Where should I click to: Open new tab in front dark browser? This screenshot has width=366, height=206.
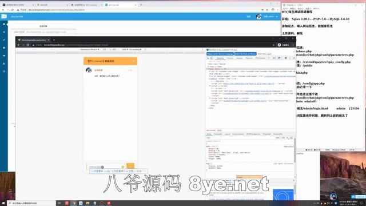click(54, 40)
